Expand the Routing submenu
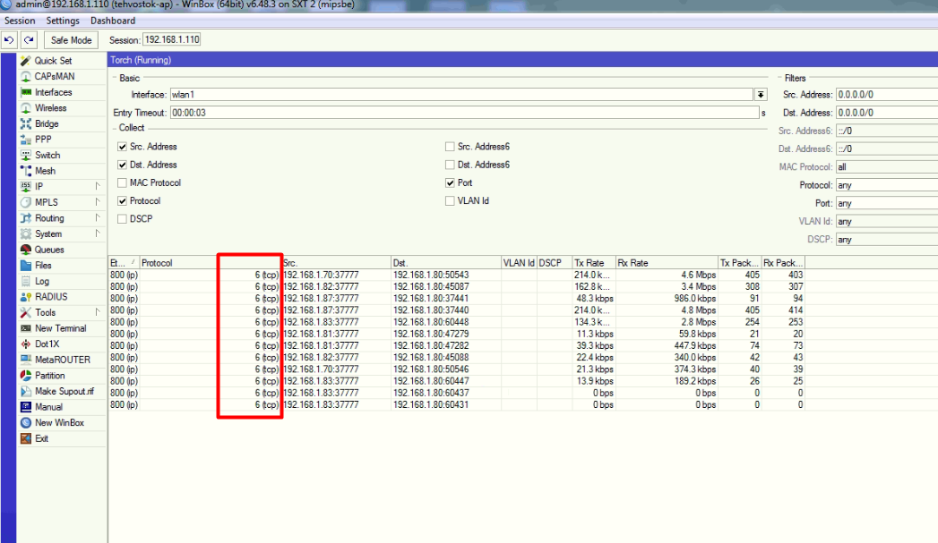938x543 pixels. point(26,218)
